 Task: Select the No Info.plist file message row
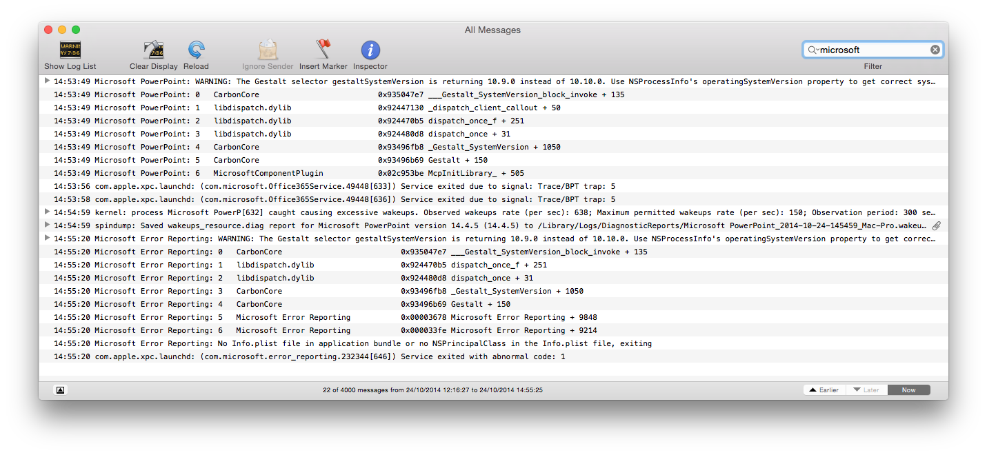[493, 343]
